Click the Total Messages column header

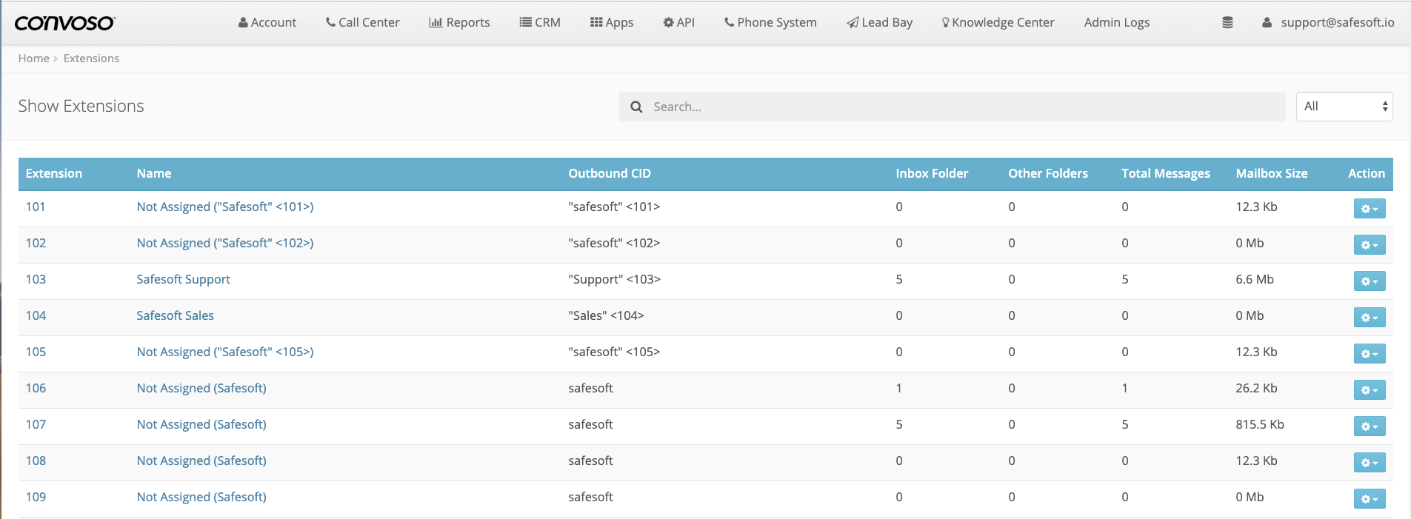point(1166,174)
